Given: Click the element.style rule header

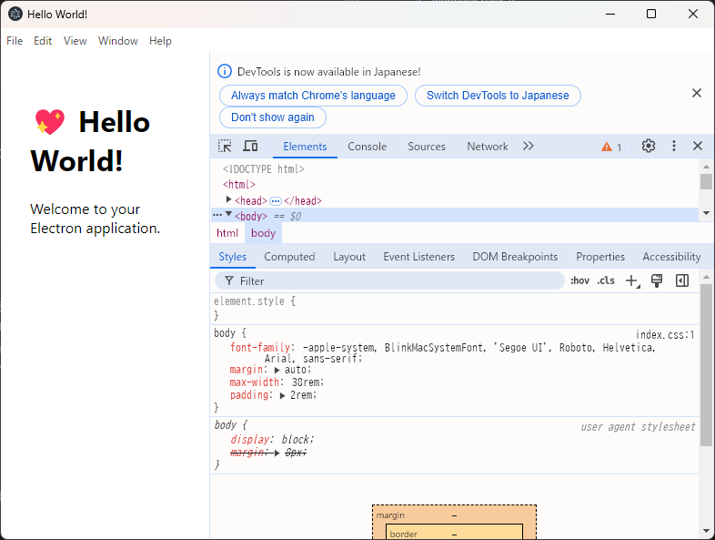Looking at the screenshot, I should click(255, 301).
